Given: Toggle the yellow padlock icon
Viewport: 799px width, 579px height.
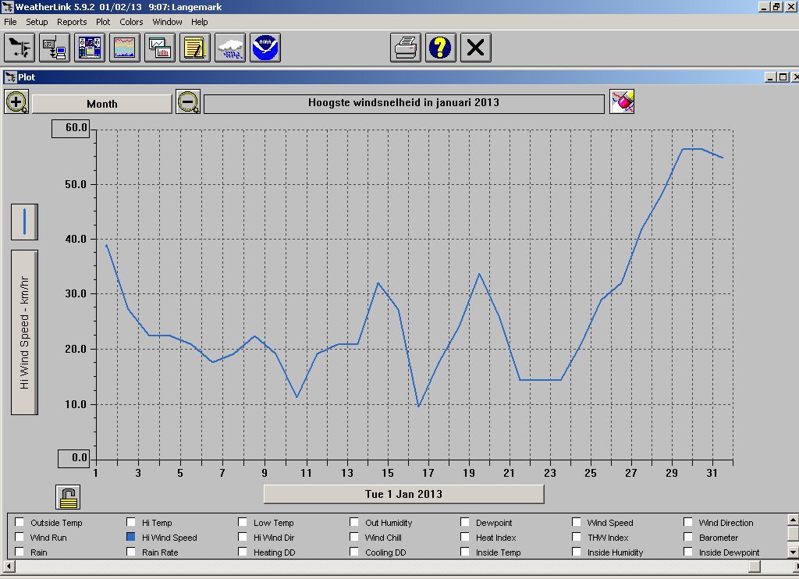Looking at the screenshot, I should [x=68, y=497].
